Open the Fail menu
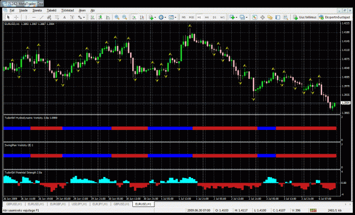The width and height of the screenshot is (355, 215). pos(12,10)
